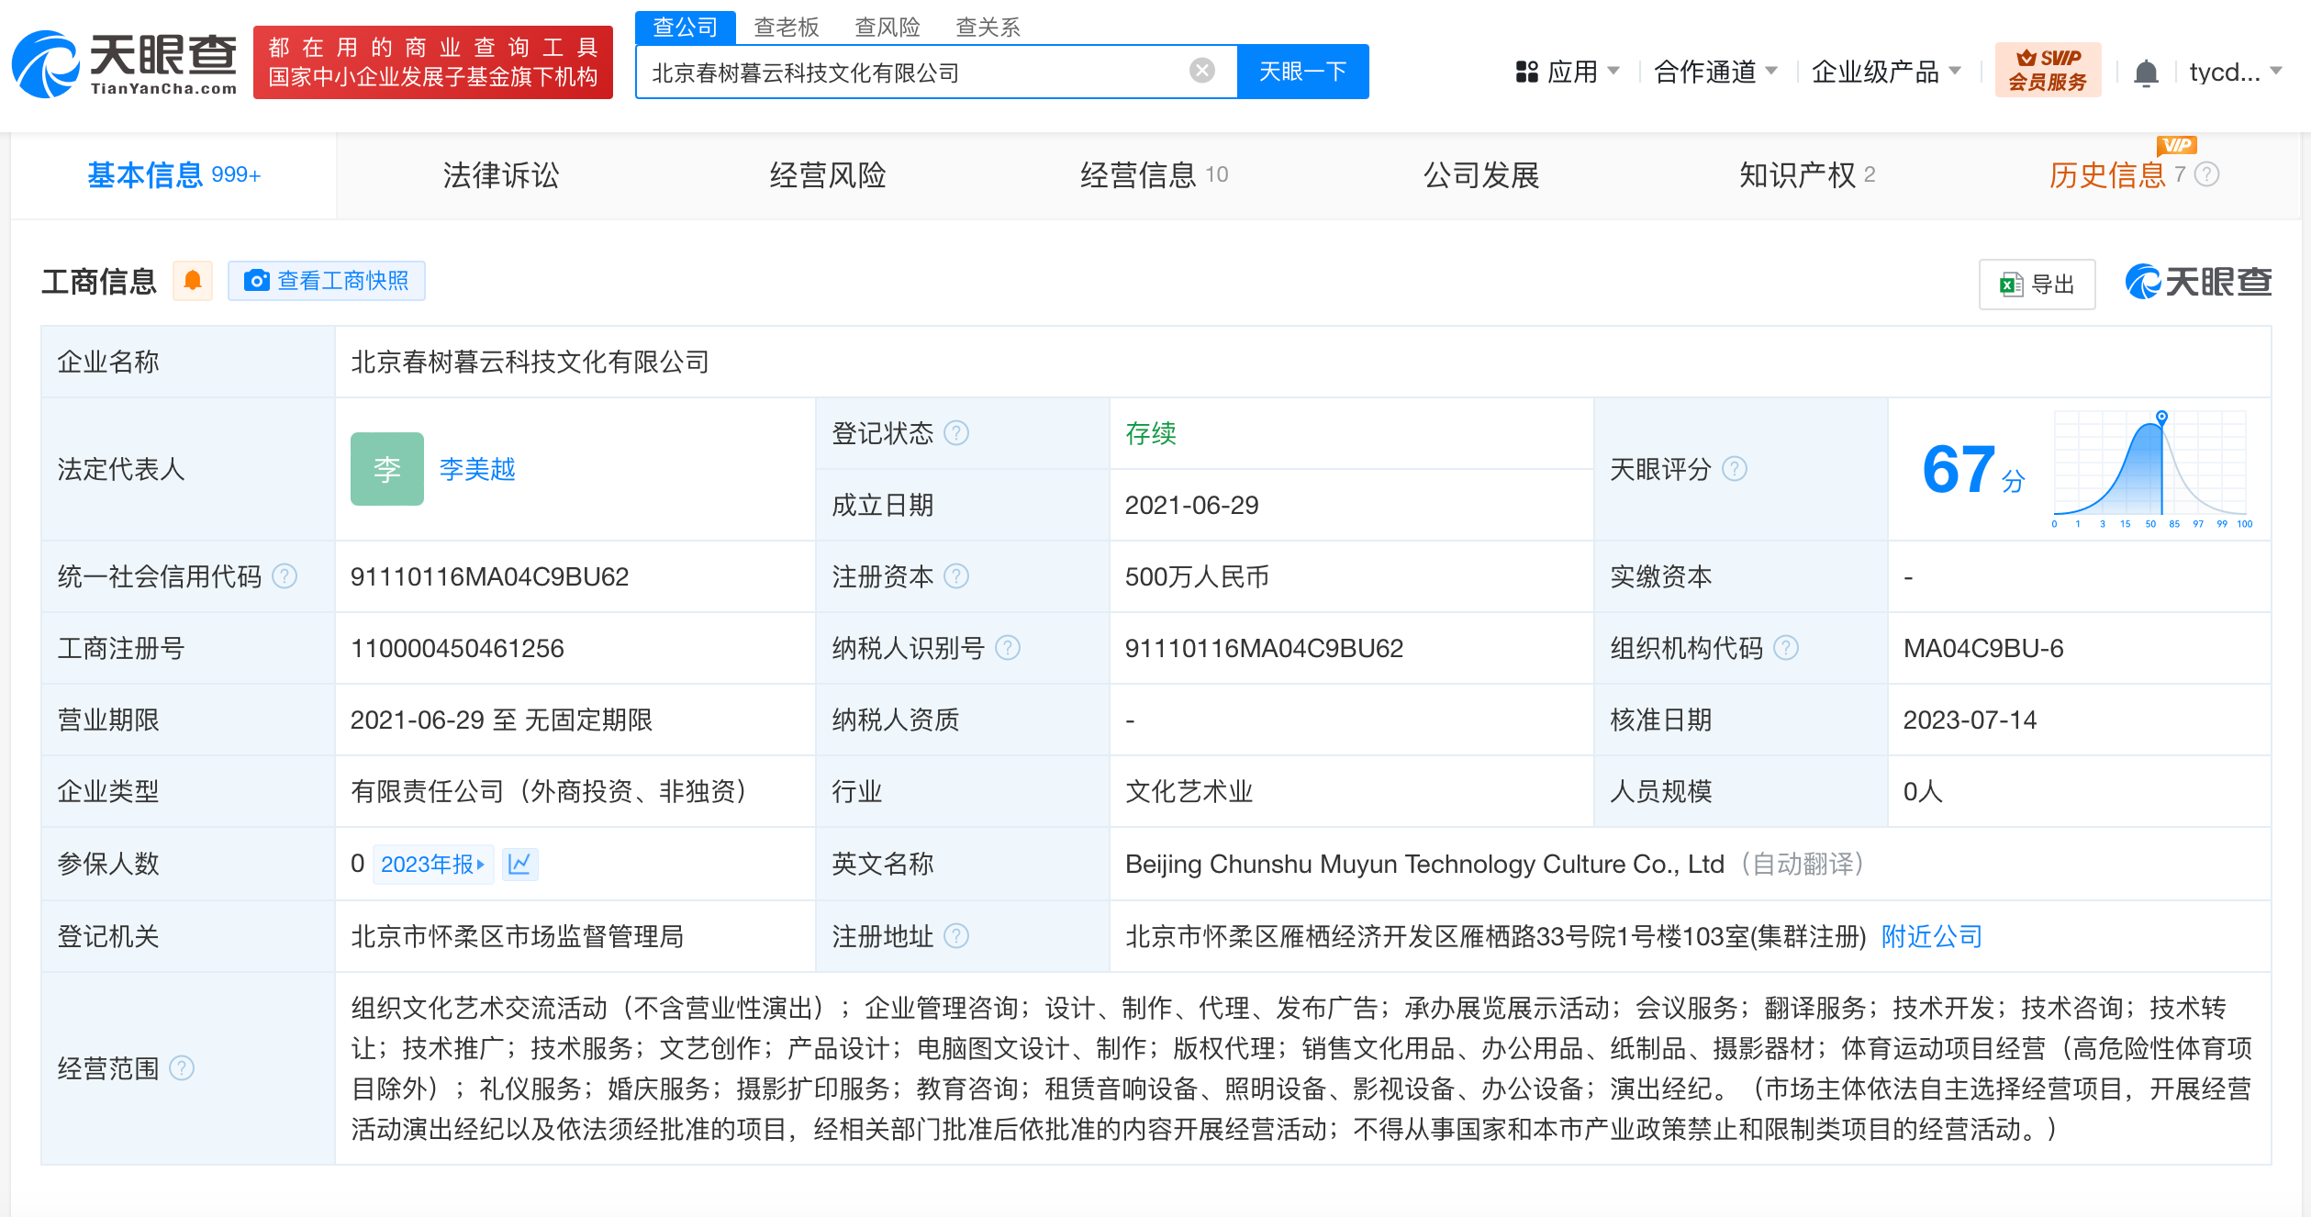This screenshot has height=1217, width=2311.
Task: Open the 附近公司 link
Action: (1932, 936)
